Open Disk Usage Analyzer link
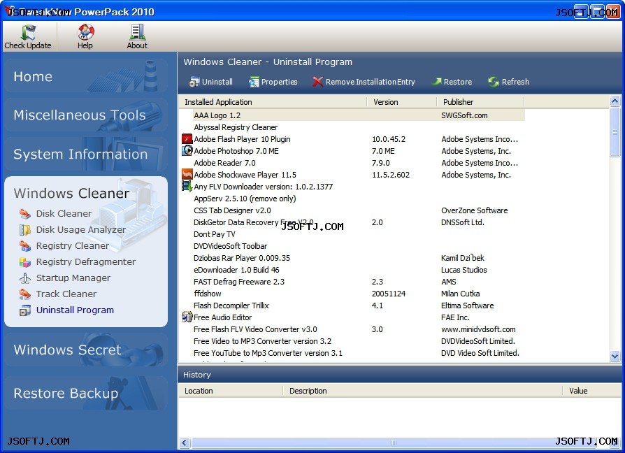625x453 pixels. pyautogui.click(x=81, y=230)
